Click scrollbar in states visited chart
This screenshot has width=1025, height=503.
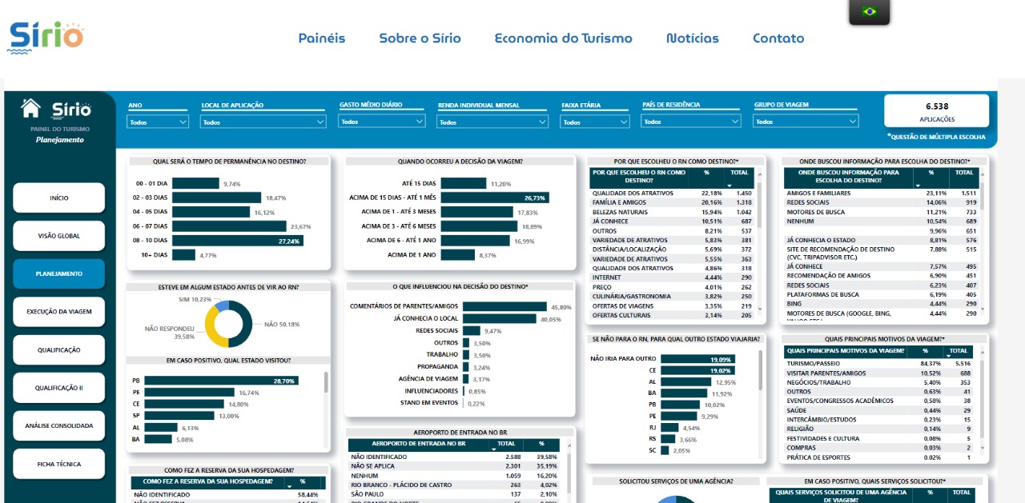326,382
